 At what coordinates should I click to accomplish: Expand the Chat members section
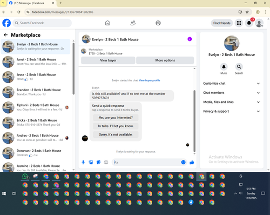coord(232,93)
